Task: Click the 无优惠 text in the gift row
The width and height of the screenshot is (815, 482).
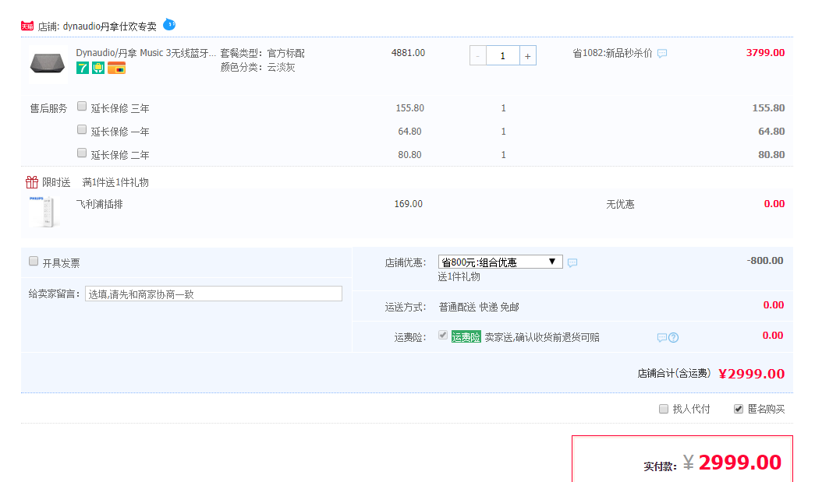Action: pos(620,205)
